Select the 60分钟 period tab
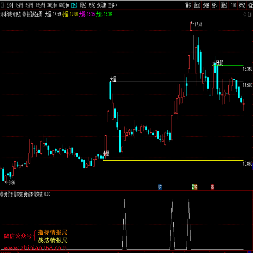Screen dimensions: 253x253 [64, 5]
